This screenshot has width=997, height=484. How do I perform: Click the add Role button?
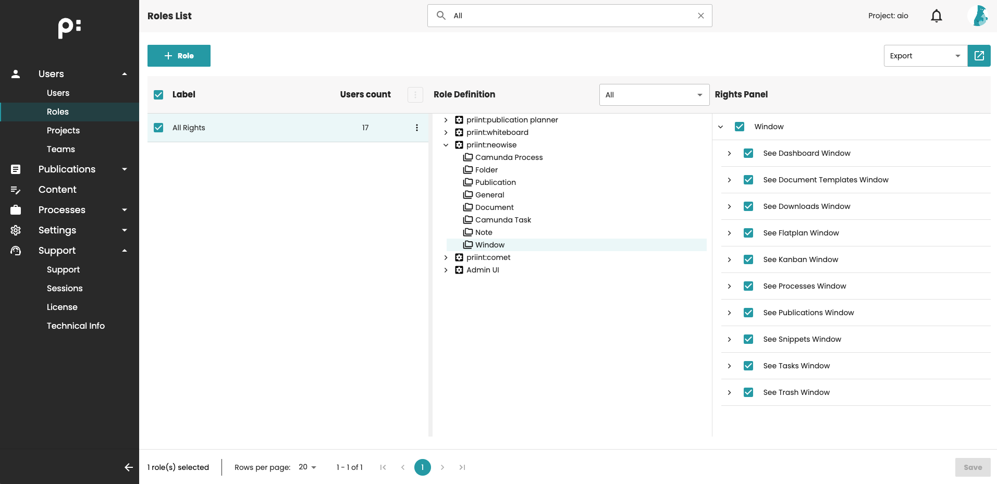[x=179, y=56]
